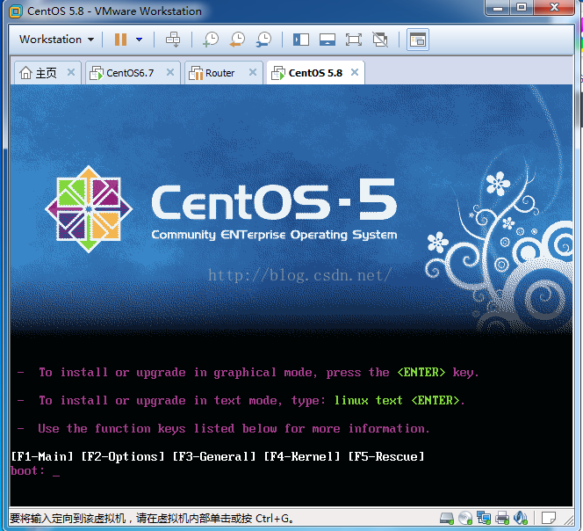Click the boot prompt in the VM console
The height and width of the screenshot is (531, 583).
pos(35,471)
